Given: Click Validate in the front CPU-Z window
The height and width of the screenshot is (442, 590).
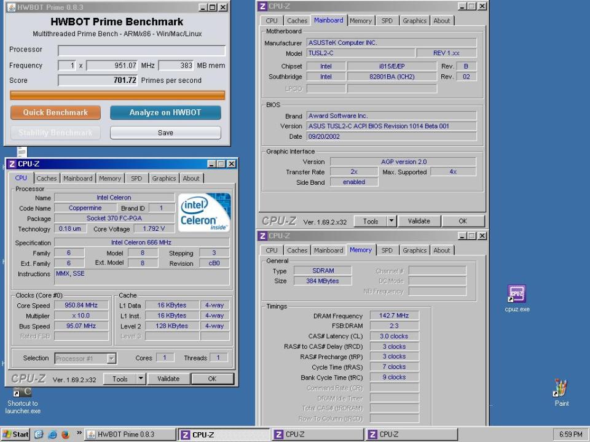Looking at the screenshot, I should 168,379.
